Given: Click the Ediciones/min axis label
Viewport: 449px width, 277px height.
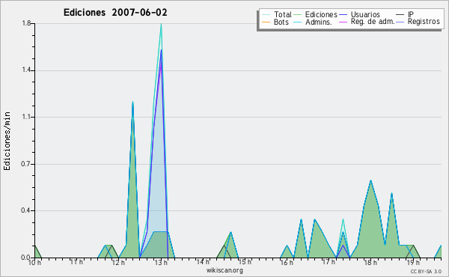Looking at the screenshot, I should coord(7,141).
